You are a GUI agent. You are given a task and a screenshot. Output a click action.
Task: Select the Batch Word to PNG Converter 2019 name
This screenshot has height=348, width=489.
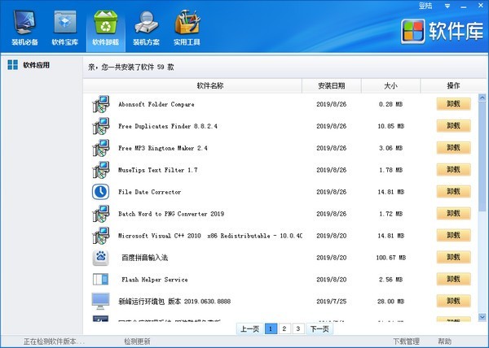171,214
